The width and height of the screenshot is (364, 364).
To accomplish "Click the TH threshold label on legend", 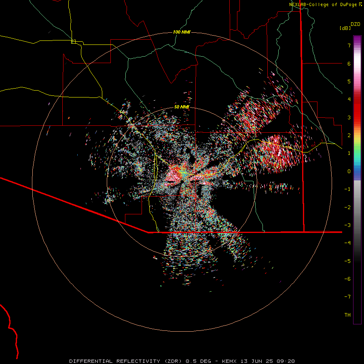I will click(x=347, y=315).
